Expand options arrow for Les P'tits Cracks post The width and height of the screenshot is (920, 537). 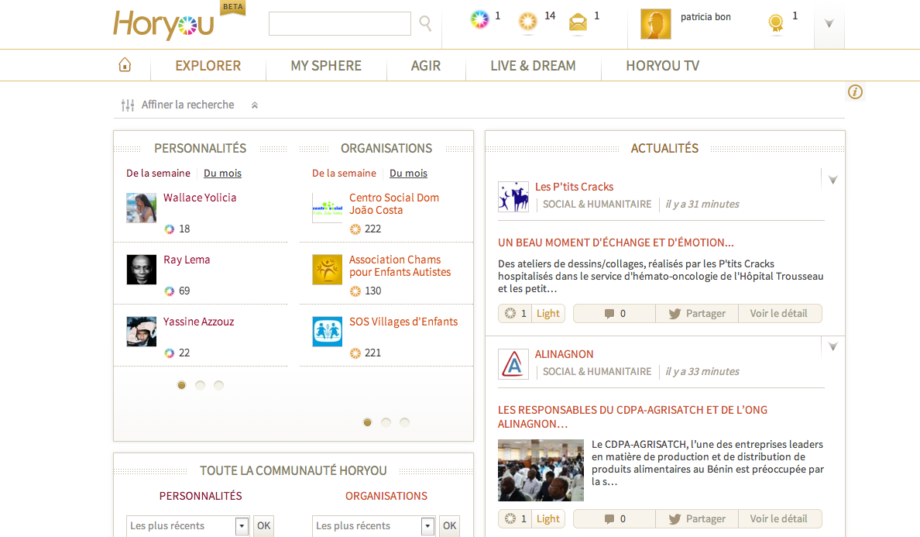(832, 181)
